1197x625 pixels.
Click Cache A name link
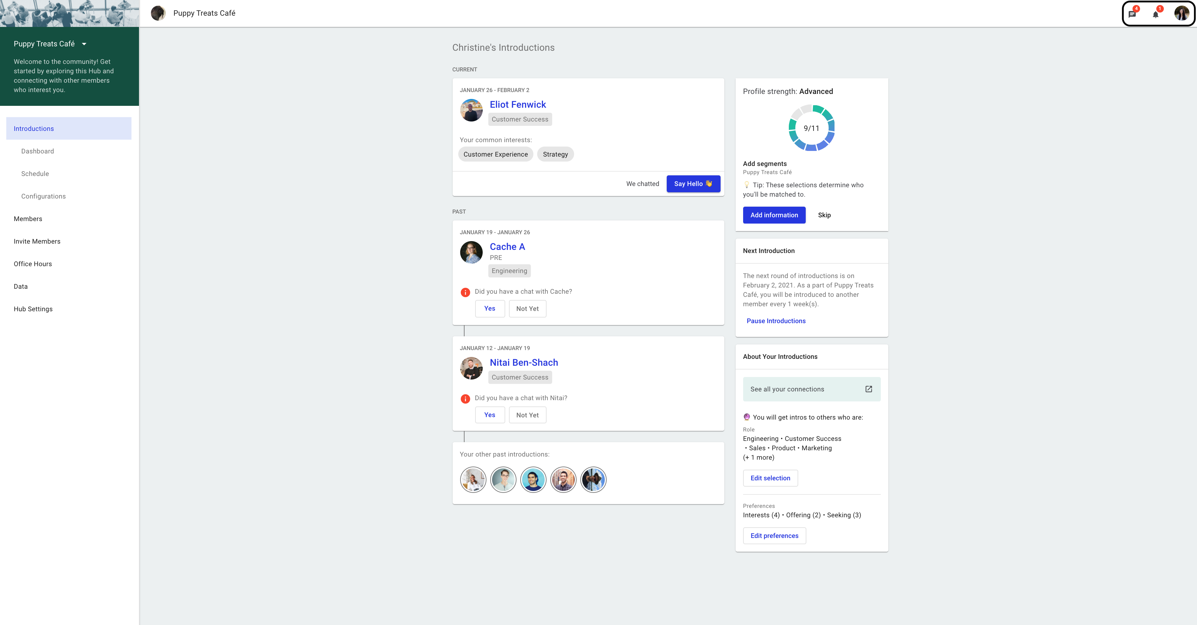point(507,247)
